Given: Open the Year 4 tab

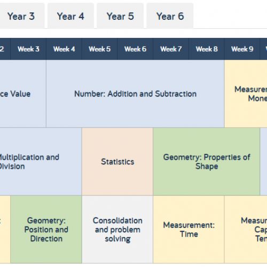Looking at the screenshot, I should coord(70,16).
